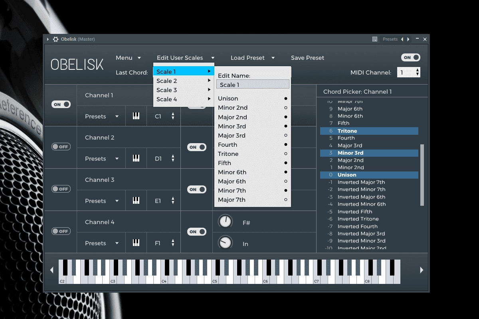Pick Unison in Chord Picker list

point(369,175)
